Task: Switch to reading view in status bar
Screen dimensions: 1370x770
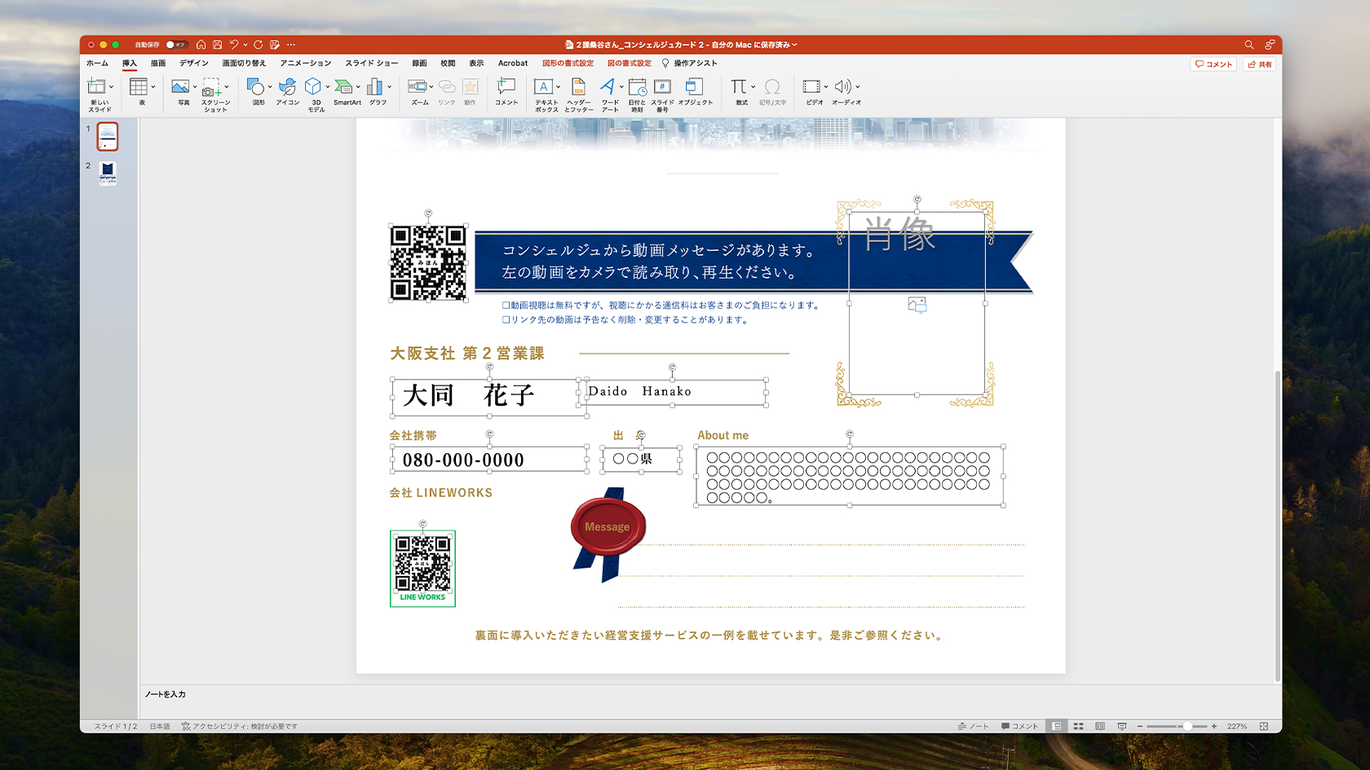Action: pos(1100,726)
